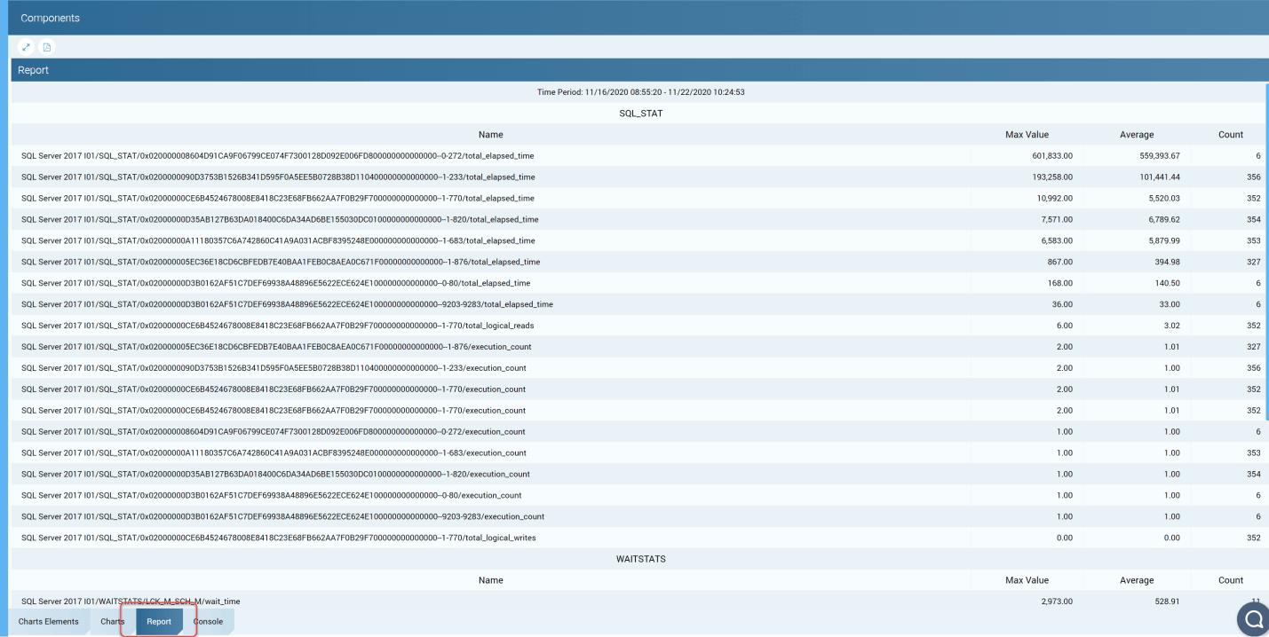The width and height of the screenshot is (1269, 637).
Task: Click the SQL_STAT Name column header
Action: point(490,135)
